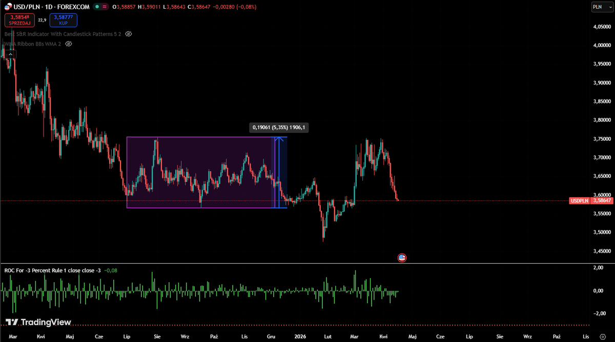This screenshot has width=615, height=342.
Task: Click the market status indicator pill
Action: tap(101, 7)
